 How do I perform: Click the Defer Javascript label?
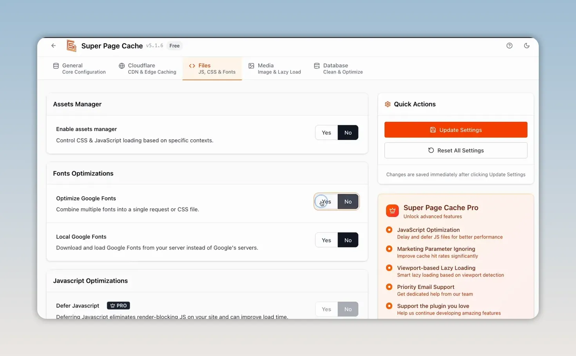(x=78, y=306)
